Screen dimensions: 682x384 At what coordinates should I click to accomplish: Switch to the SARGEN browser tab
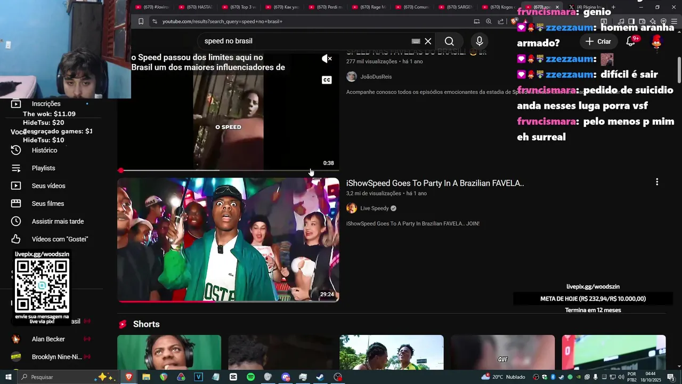click(456, 7)
